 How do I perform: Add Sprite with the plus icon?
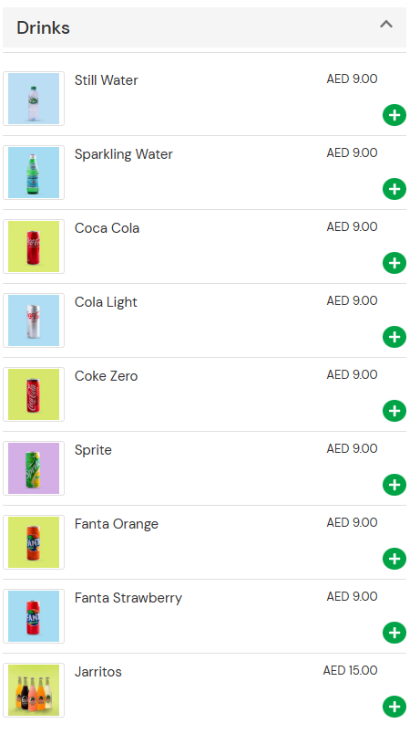click(x=394, y=485)
